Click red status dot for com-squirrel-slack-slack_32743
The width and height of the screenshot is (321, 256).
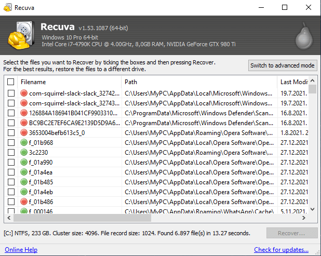coord(24,103)
